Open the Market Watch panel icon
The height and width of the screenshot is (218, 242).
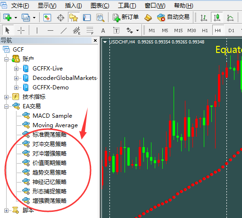tap(47, 17)
